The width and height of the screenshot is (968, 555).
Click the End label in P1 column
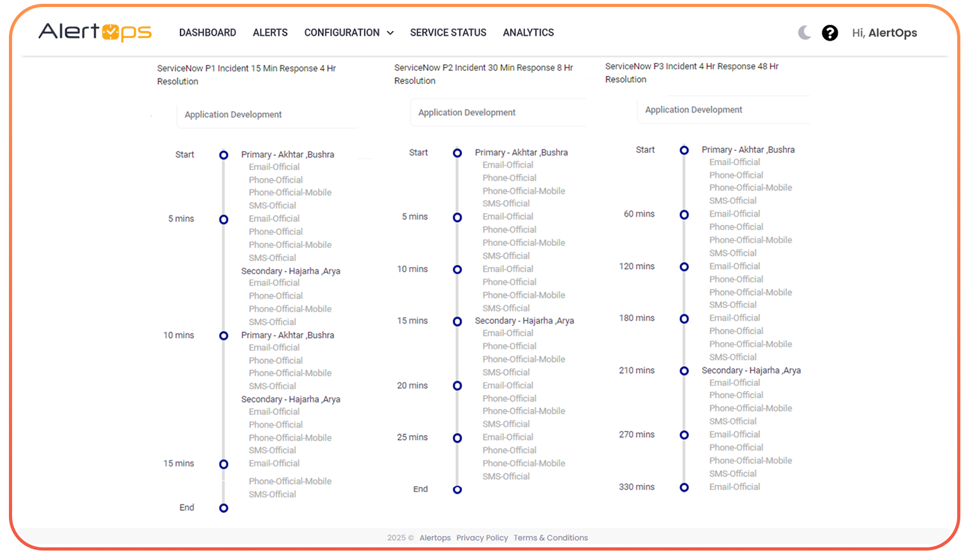[x=187, y=507]
